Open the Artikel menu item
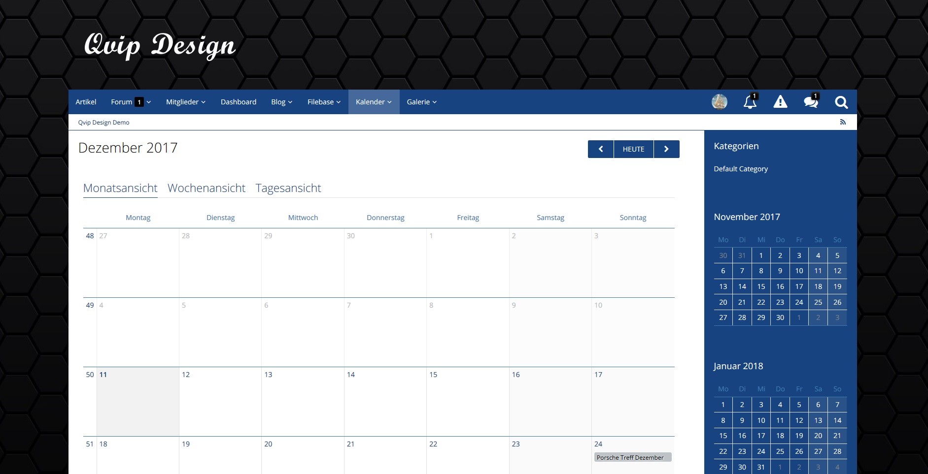 coord(86,102)
